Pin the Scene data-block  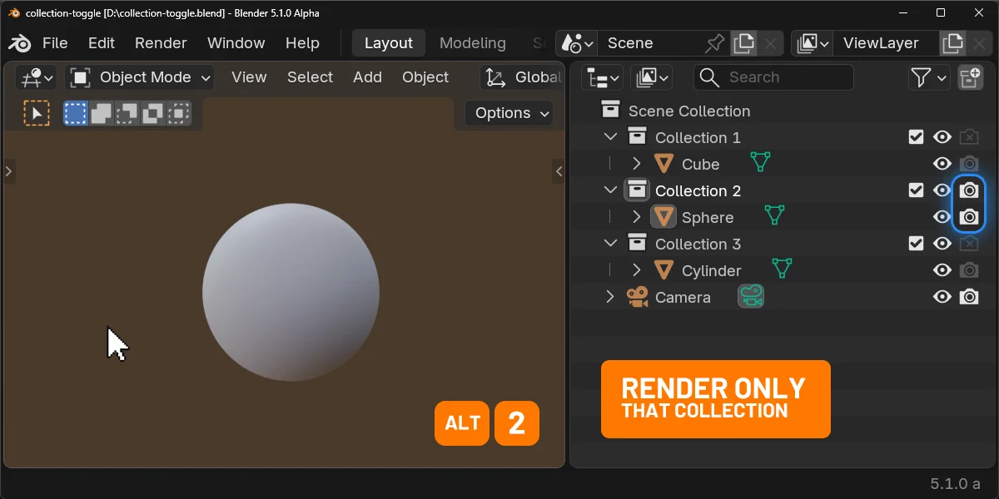coord(714,42)
